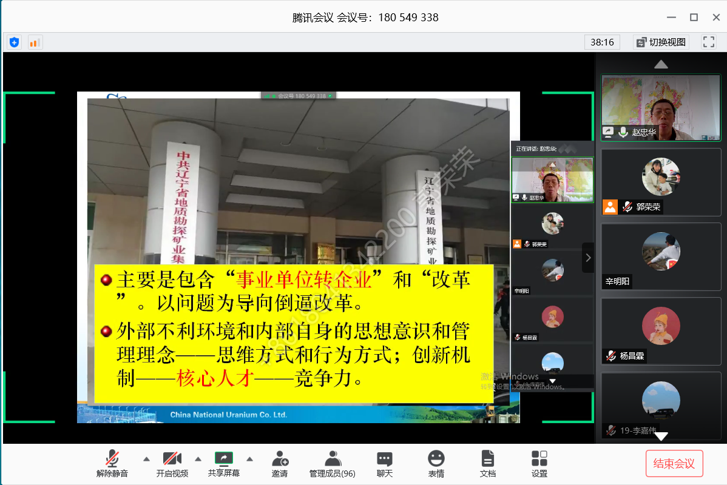Expand share options arrow beside 共享屏幕
Viewport: 727px width, 485px height.
(x=249, y=459)
